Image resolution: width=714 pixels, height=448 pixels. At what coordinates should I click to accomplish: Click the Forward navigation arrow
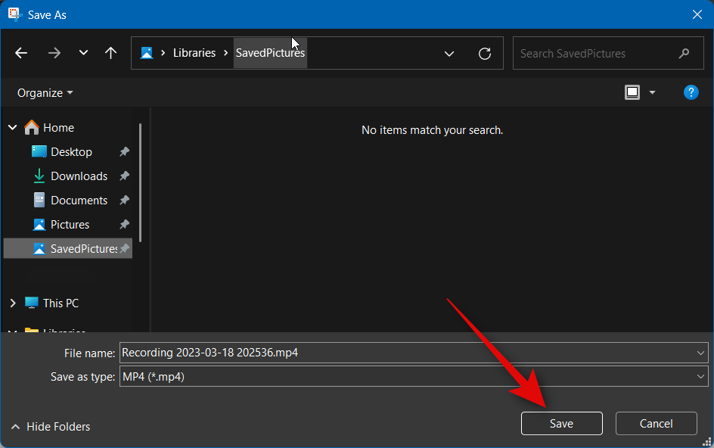tap(54, 53)
